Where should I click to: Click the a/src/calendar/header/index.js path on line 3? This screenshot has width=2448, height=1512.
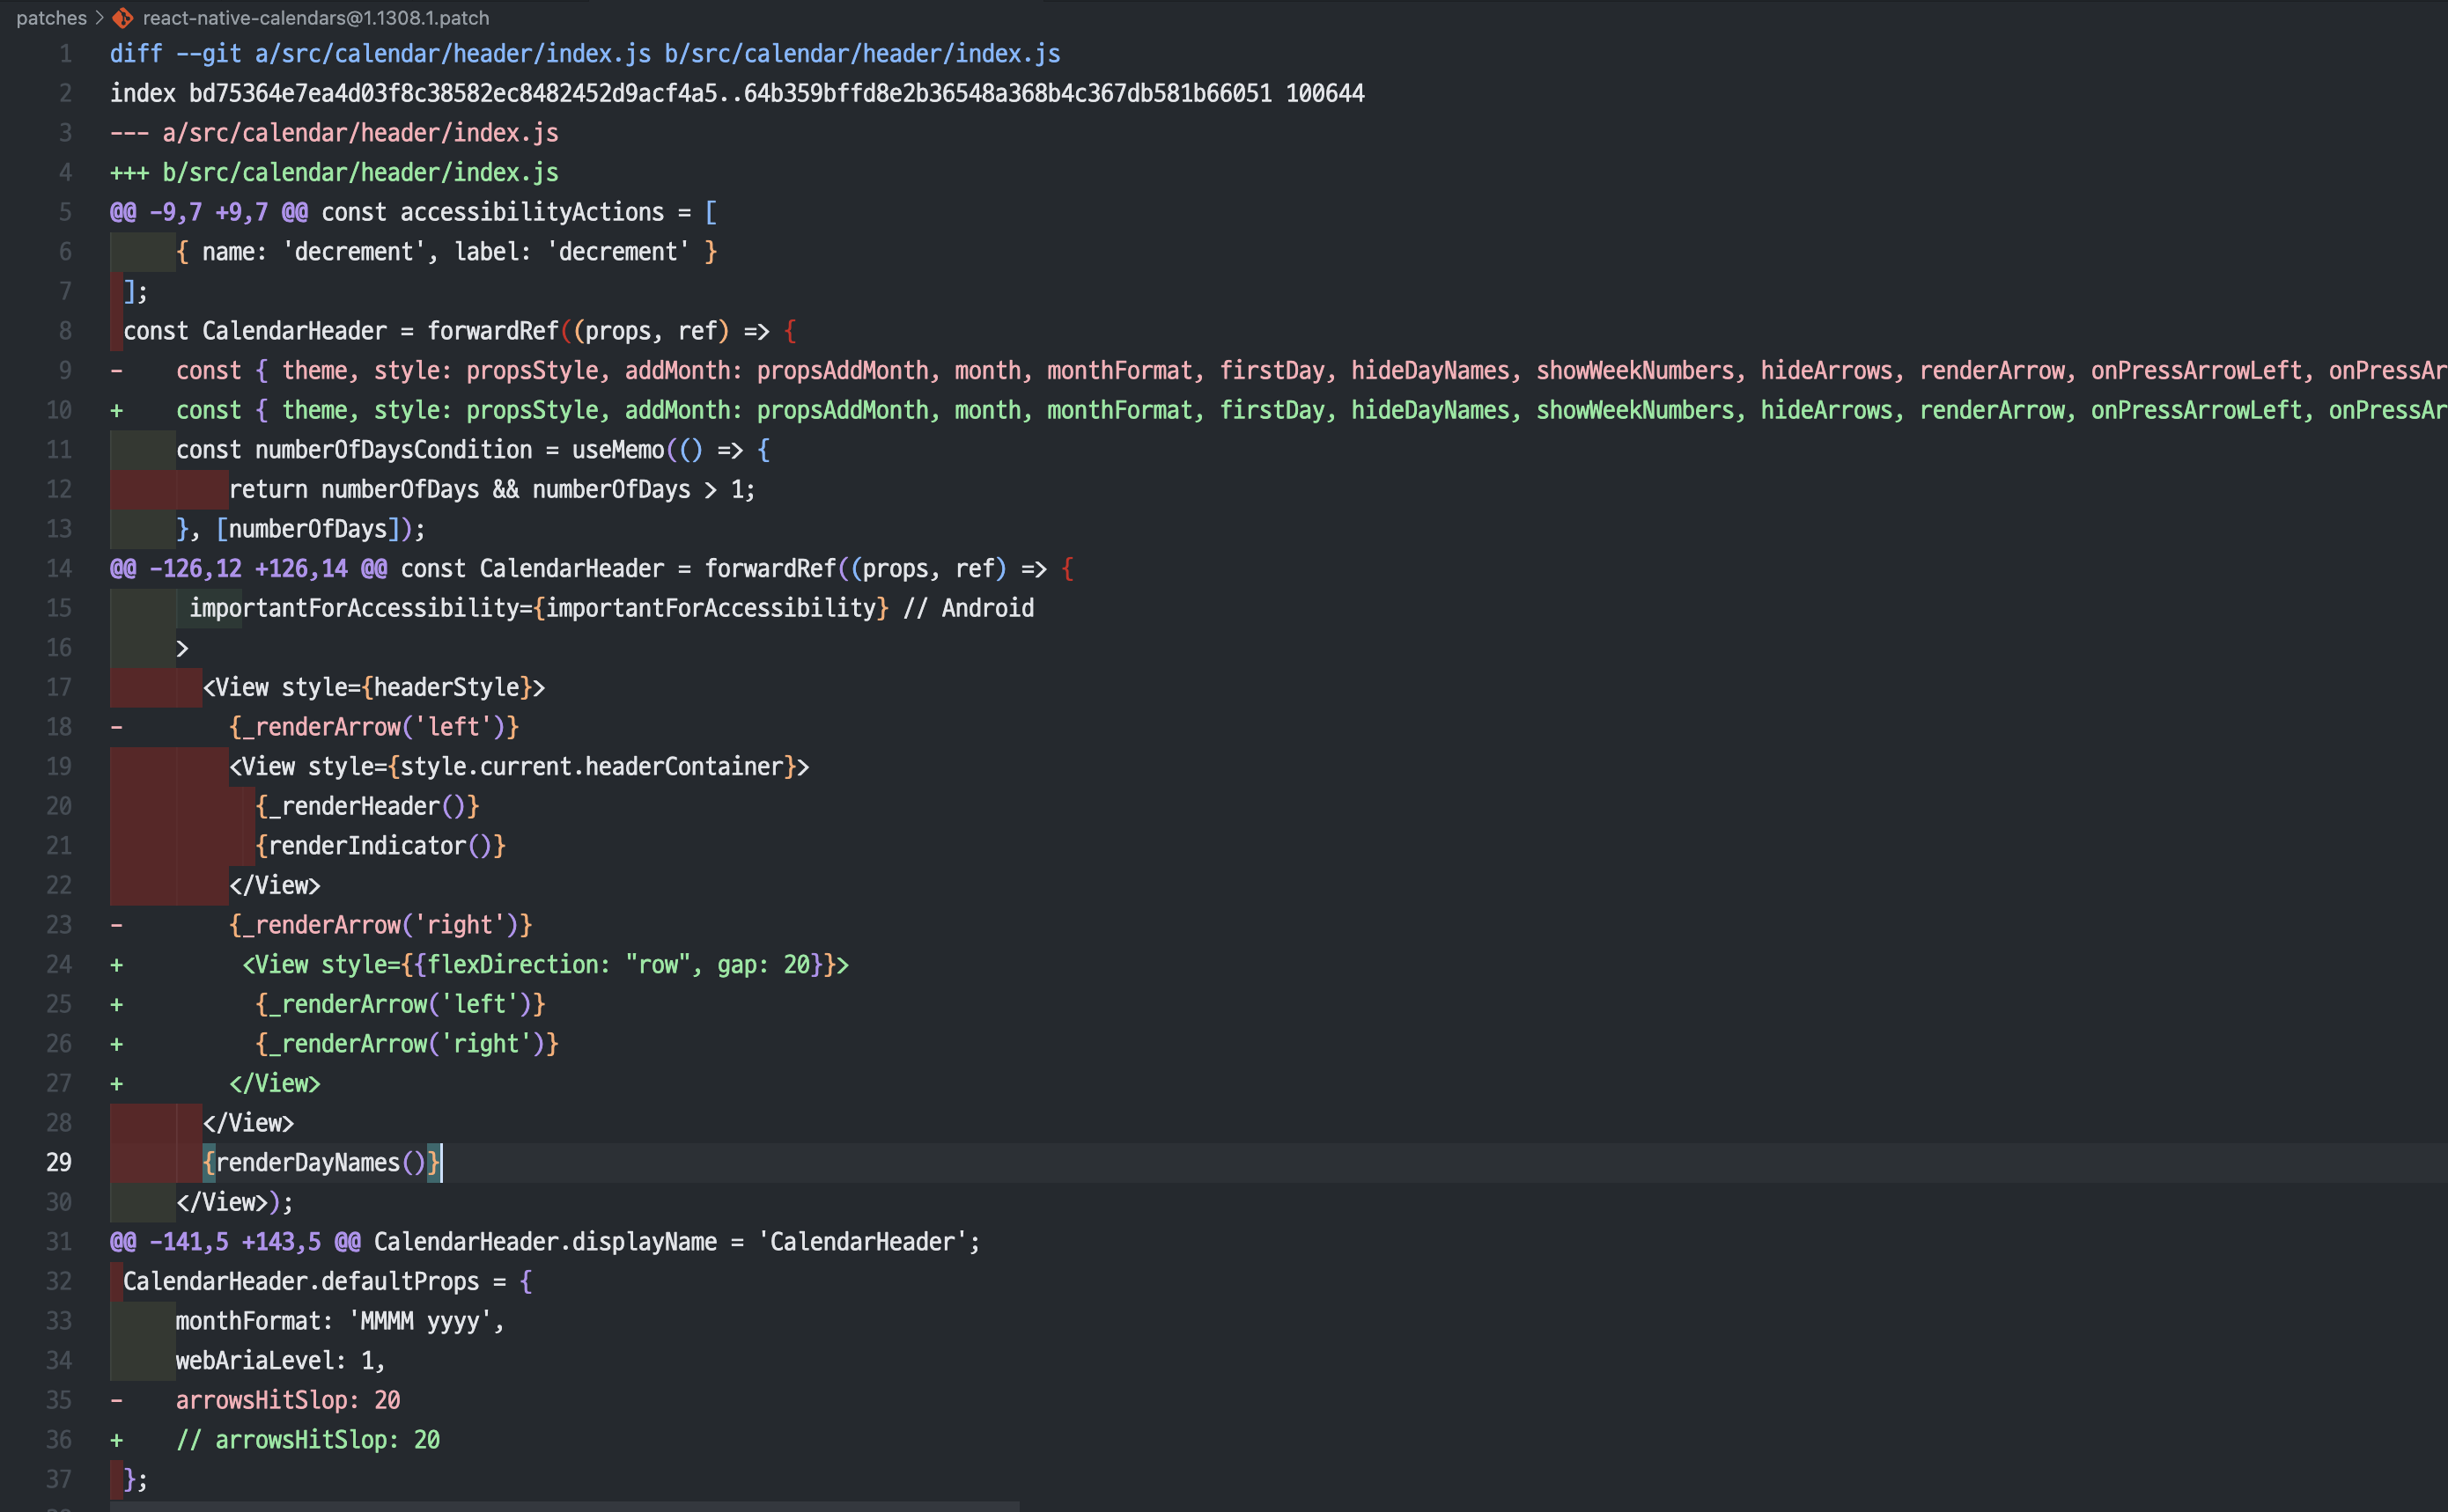(360, 133)
